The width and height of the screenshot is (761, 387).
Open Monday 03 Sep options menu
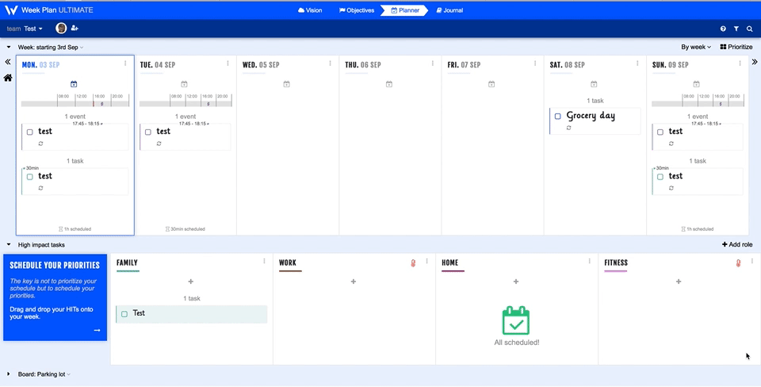tap(125, 63)
